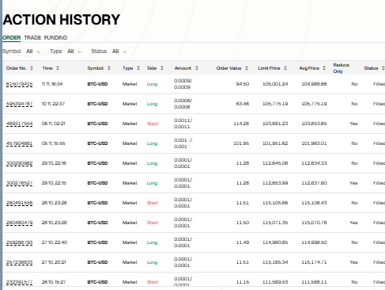Open order number 615079415
This screenshot has height=290, width=385.
point(19,84)
